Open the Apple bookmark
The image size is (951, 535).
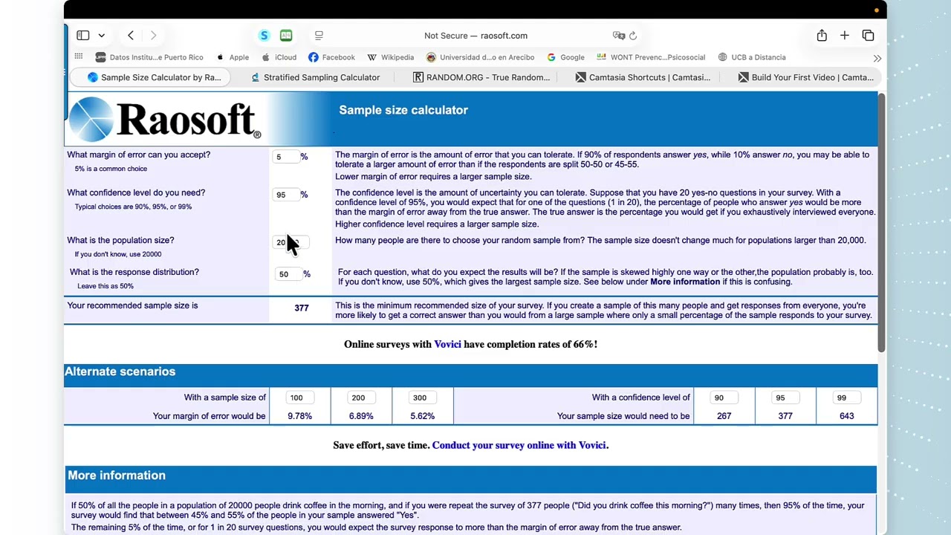[233, 57]
